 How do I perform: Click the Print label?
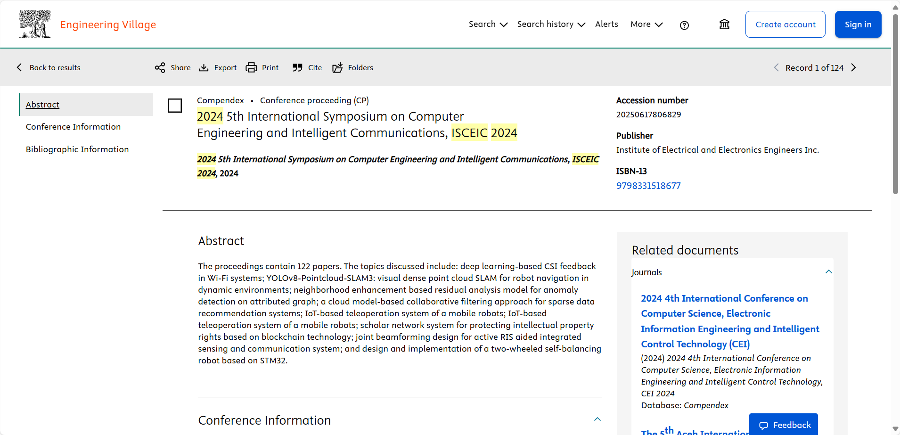click(x=270, y=68)
